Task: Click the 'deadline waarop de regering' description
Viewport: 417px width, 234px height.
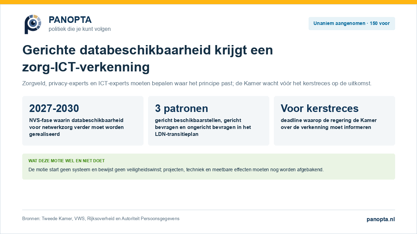Action: click(x=329, y=124)
